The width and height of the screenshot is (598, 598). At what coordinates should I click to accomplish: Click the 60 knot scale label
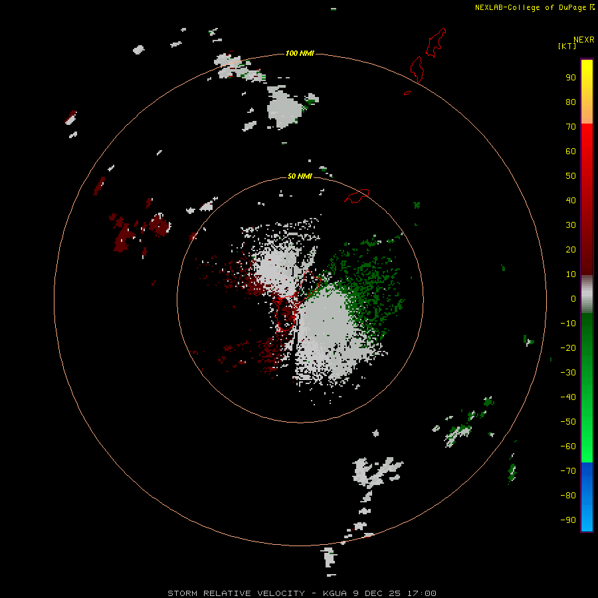click(571, 151)
